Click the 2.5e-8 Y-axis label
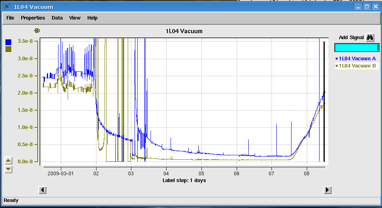 (x=25, y=76)
